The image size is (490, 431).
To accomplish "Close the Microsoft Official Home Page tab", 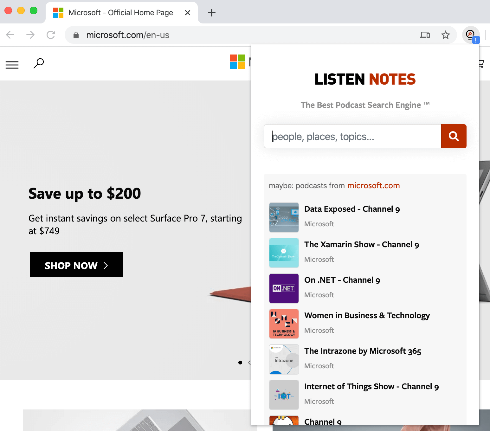I will point(188,13).
